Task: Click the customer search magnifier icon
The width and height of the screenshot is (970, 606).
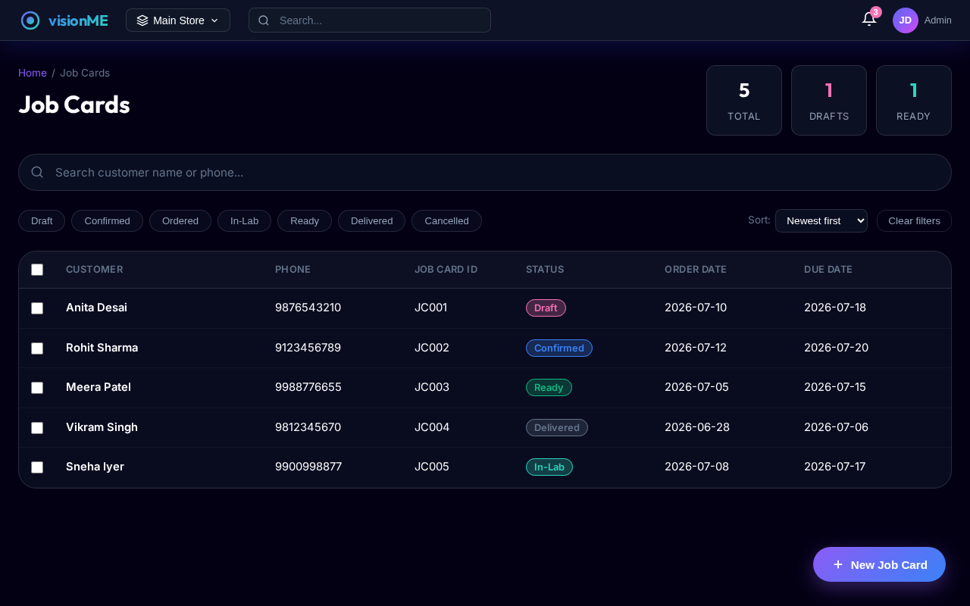Action: tap(37, 172)
